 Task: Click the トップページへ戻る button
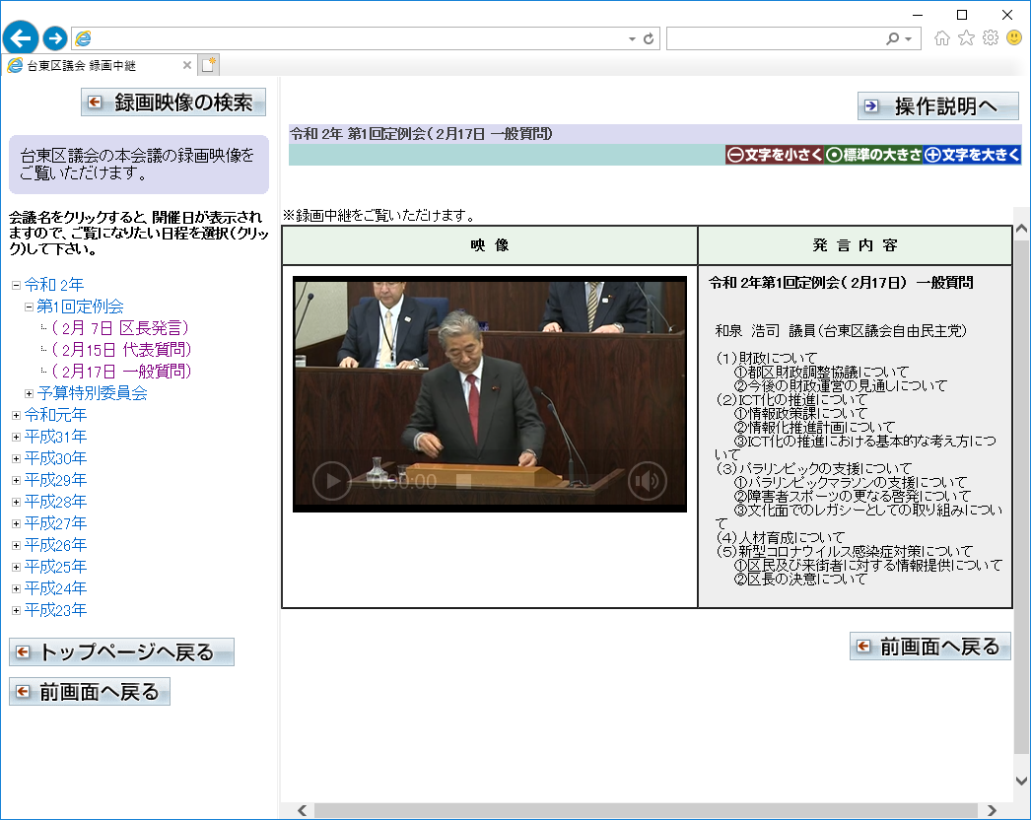click(x=121, y=652)
